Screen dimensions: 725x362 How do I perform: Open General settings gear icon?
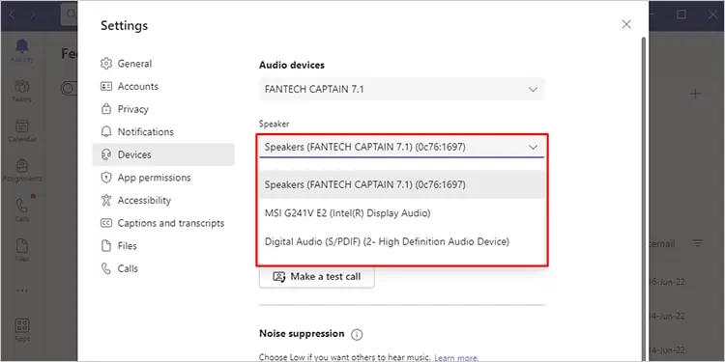point(106,64)
